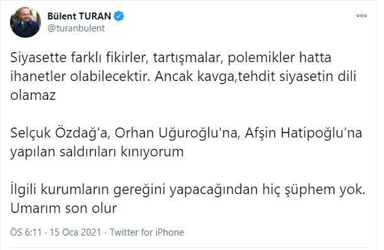
Task: Click the phrase Ancak kavga,tehdit
Action: coord(215,77)
